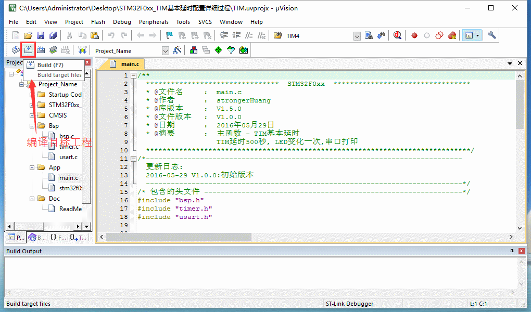
Task: Select usart.c in the project tree
Action: 68,157
